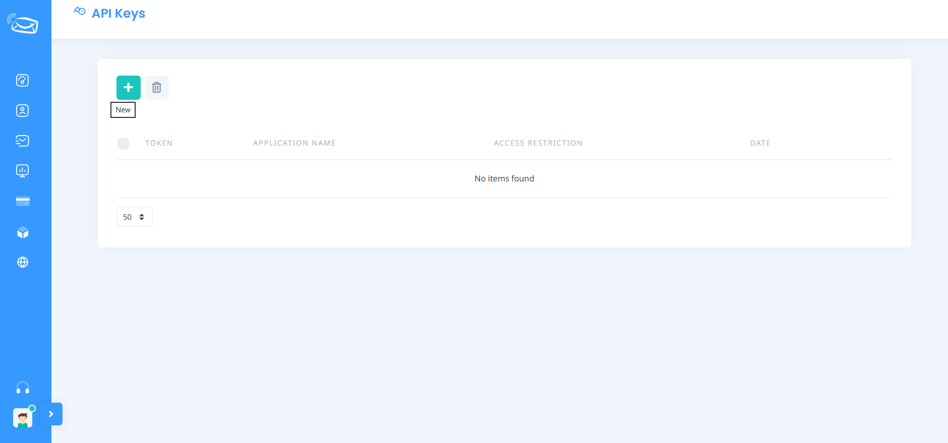Open support headphones icon
948x443 pixels.
click(23, 388)
